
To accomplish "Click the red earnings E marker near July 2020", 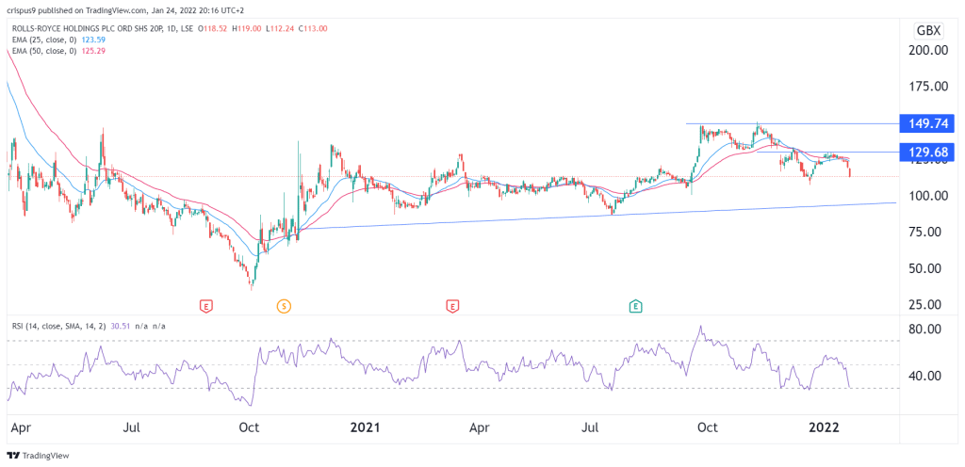I will (204, 305).
